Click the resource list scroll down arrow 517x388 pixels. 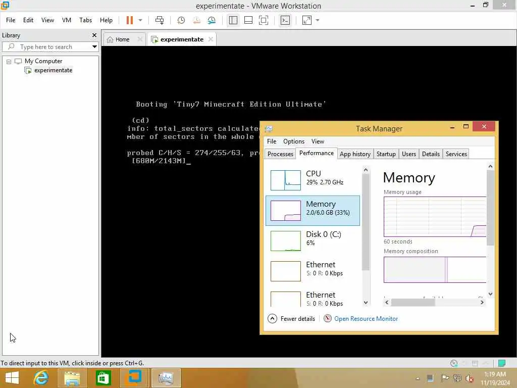point(366,303)
